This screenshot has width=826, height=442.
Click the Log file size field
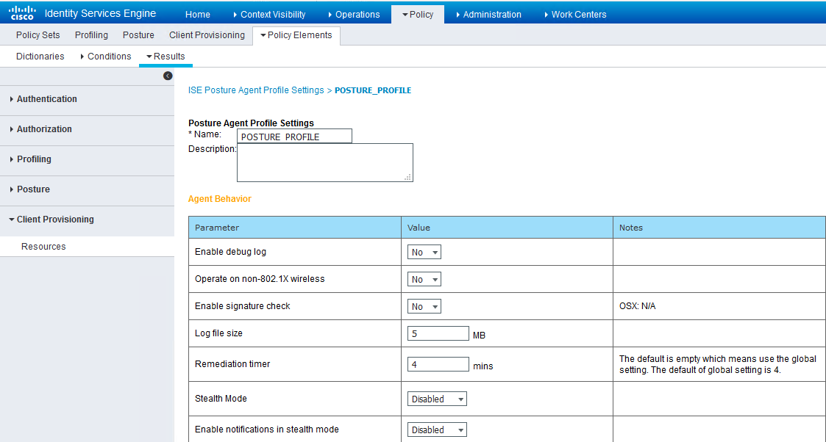point(438,333)
